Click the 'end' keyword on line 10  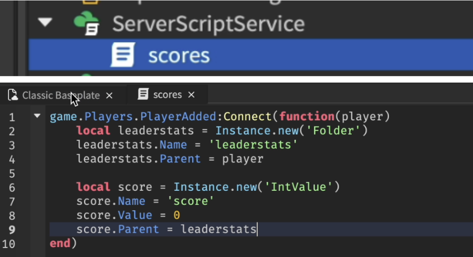[x=60, y=243]
